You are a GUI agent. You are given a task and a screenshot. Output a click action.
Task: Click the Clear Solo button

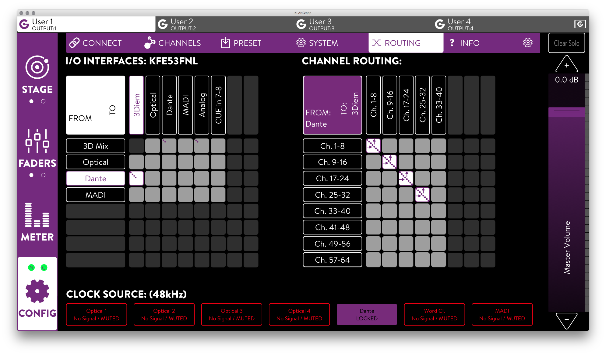566,43
